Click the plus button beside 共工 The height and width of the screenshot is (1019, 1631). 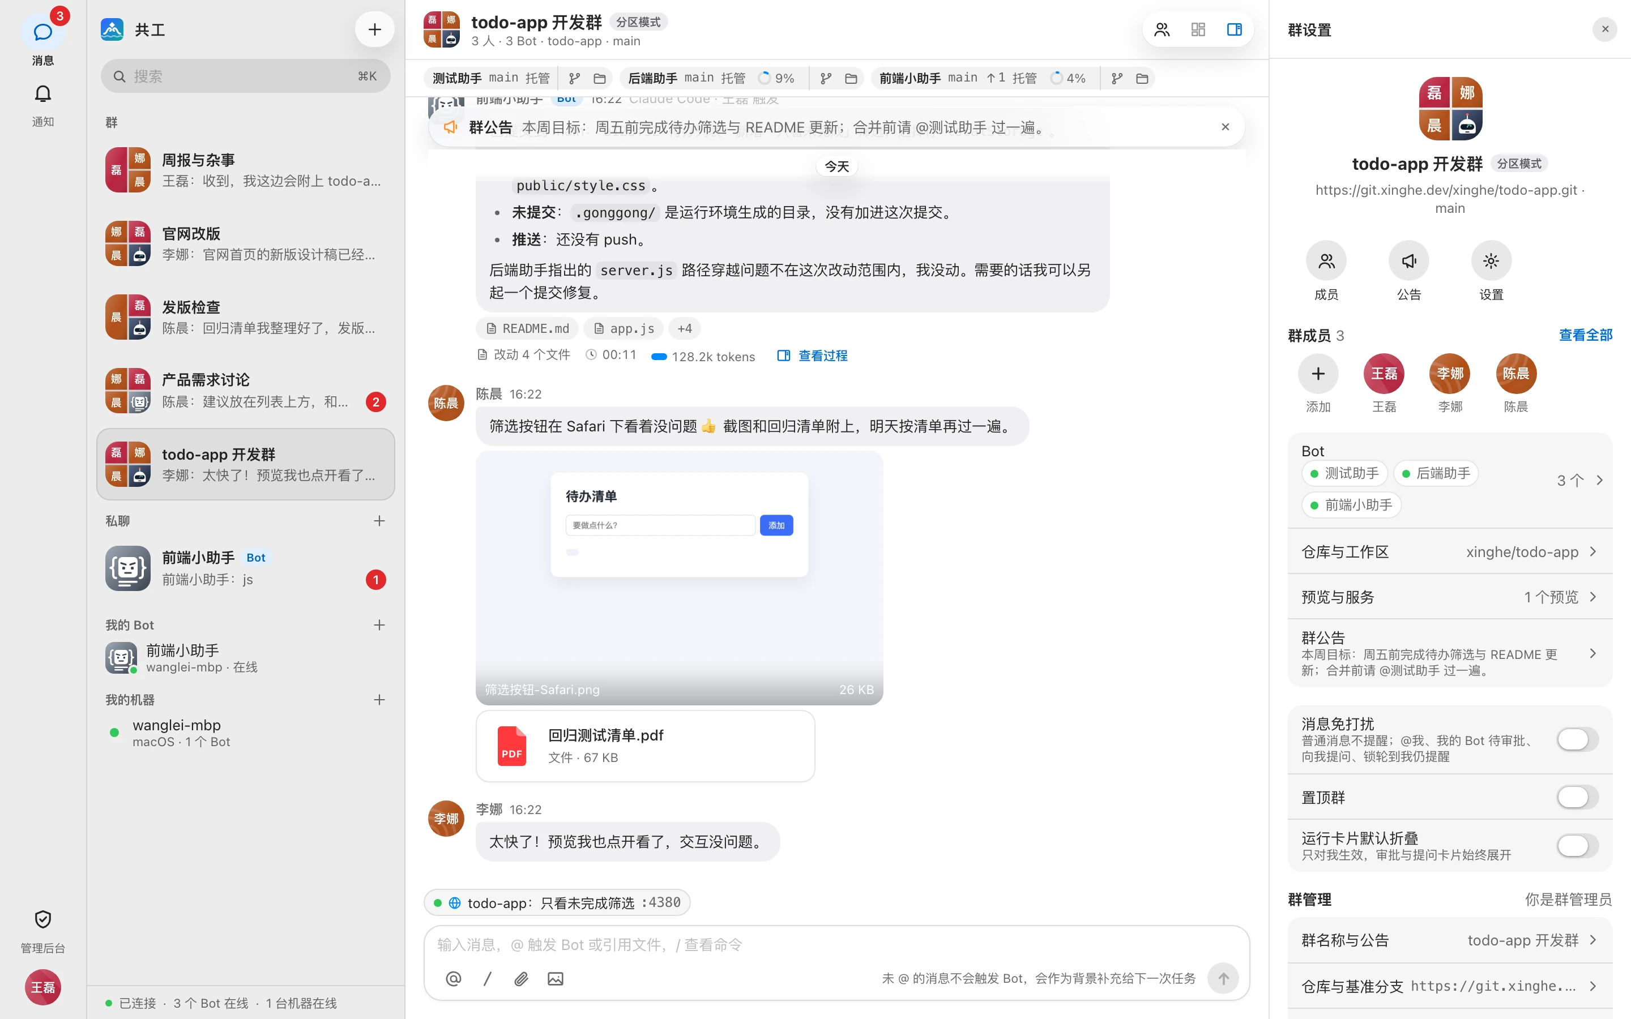tap(375, 29)
